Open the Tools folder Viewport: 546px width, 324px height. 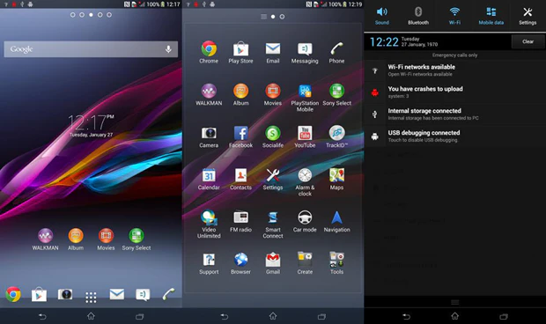point(336,263)
